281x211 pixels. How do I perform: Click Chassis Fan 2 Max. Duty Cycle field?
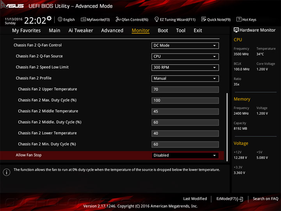pyautogui.click(x=185, y=100)
